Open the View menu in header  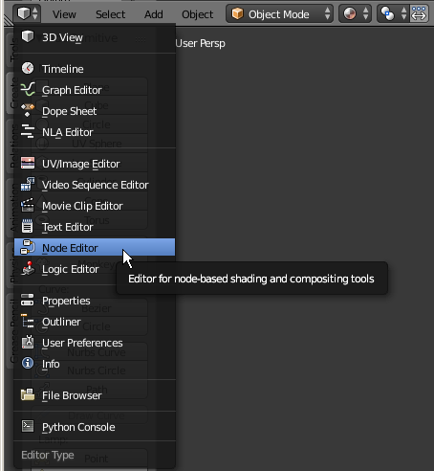point(64,14)
